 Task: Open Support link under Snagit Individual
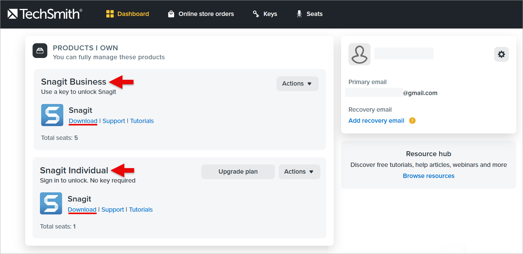113,210
